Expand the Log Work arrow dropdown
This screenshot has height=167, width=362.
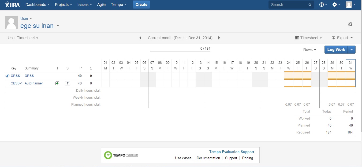coord(352,50)
